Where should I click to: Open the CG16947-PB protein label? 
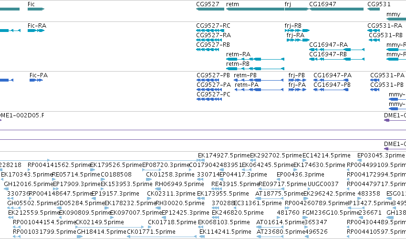332,85
